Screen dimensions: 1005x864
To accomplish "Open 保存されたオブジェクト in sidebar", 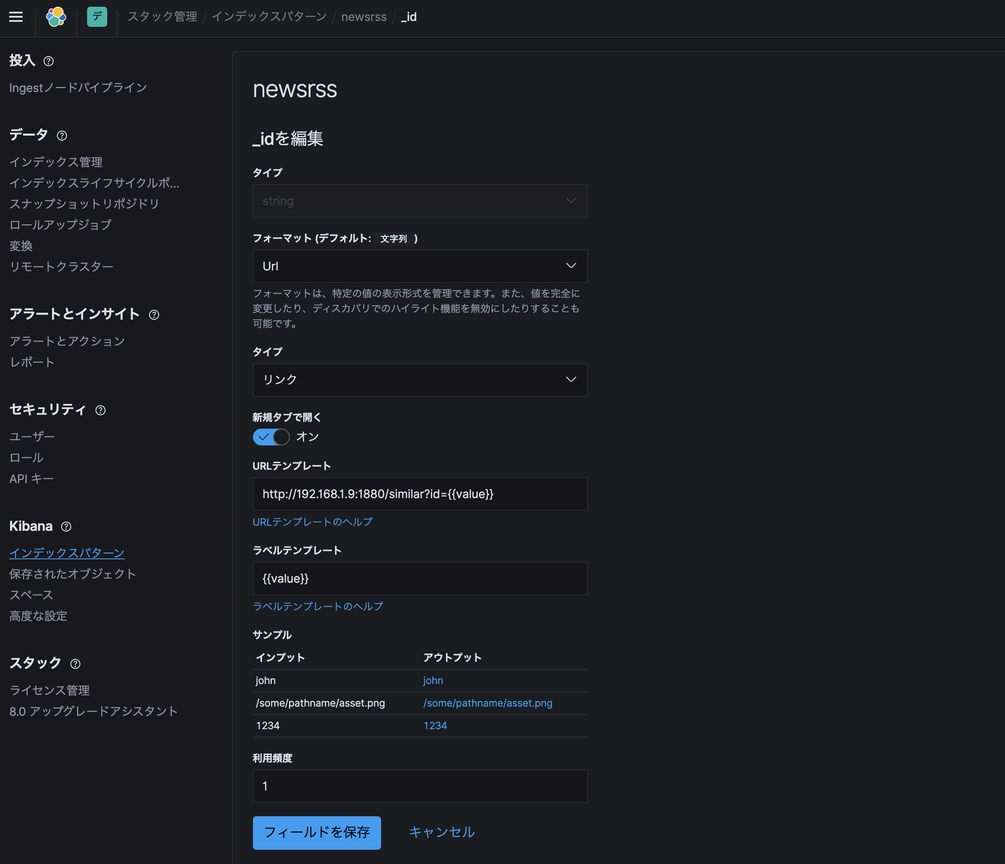I will point(72,574).
